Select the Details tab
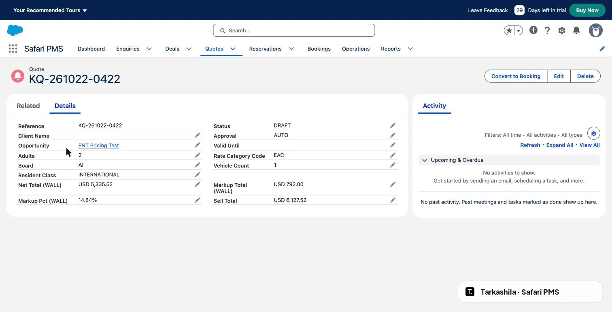Viewport: 612px width, 312px height. [65, 106]
